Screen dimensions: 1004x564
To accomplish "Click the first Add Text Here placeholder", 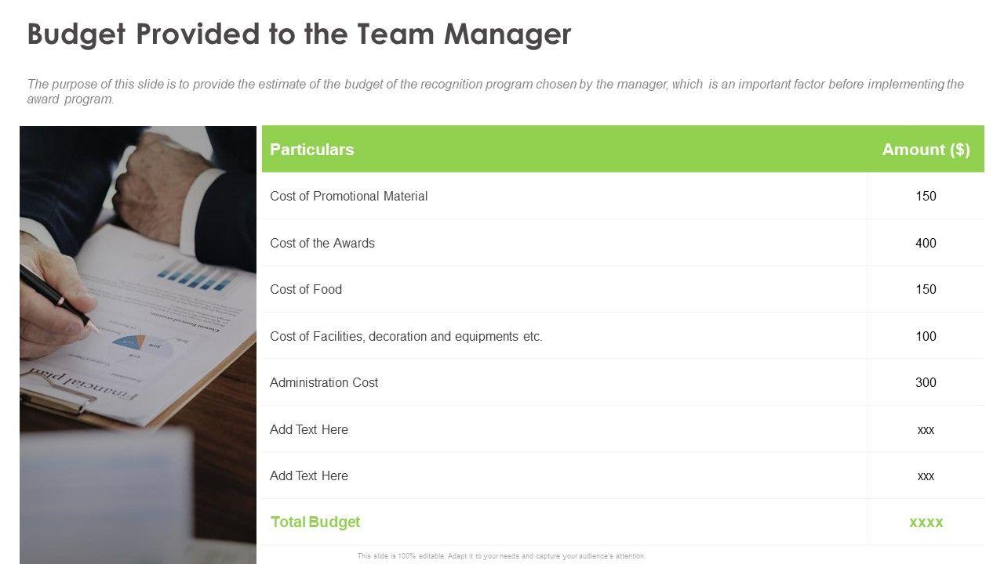I will point(309,429).
